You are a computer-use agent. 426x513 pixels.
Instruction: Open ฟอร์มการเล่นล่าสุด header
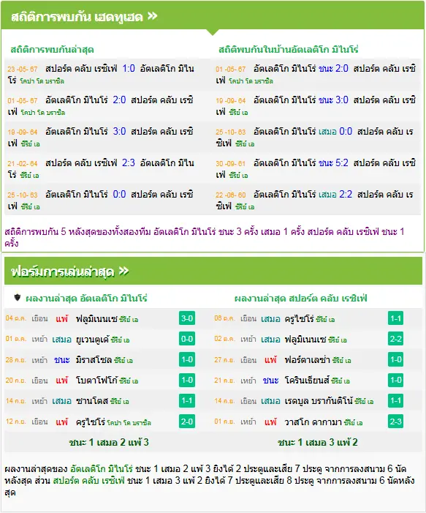pyautogui.click(x=213, y=271)
